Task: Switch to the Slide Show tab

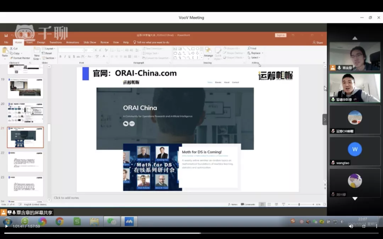Action: pos(90,42)
